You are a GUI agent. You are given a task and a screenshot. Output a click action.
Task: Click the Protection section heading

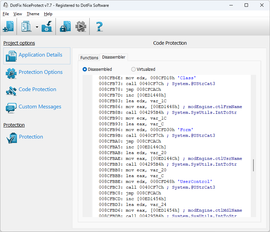14,125
